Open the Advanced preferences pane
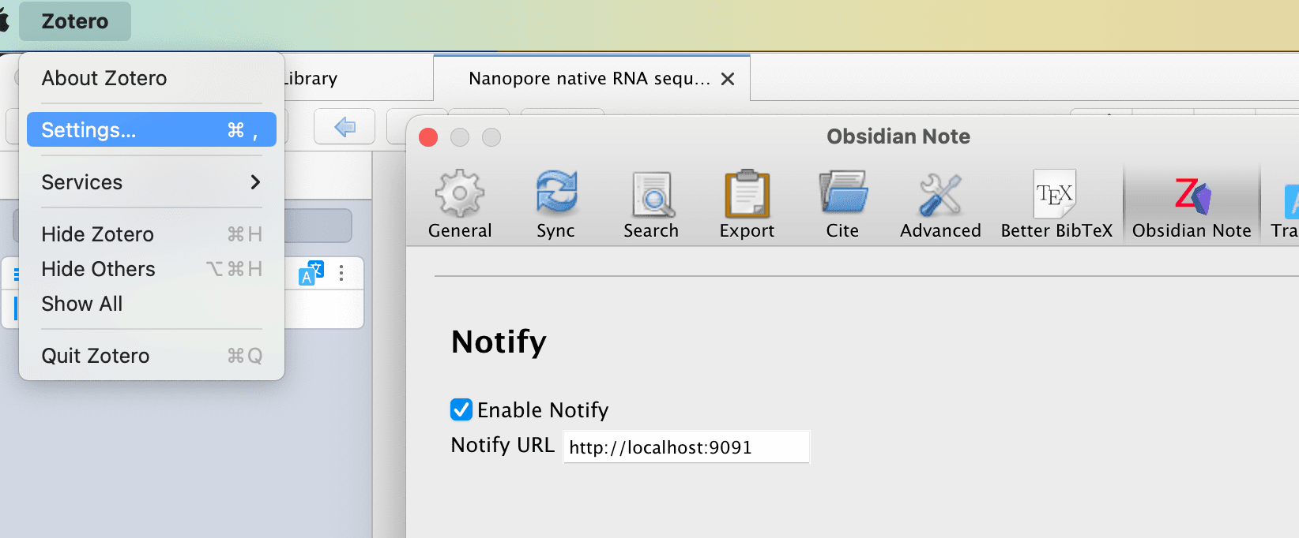1299x538 pixels. click(940, 205)
